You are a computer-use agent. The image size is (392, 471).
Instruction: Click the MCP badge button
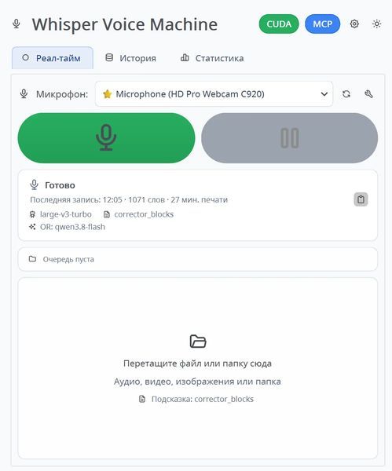323,24
